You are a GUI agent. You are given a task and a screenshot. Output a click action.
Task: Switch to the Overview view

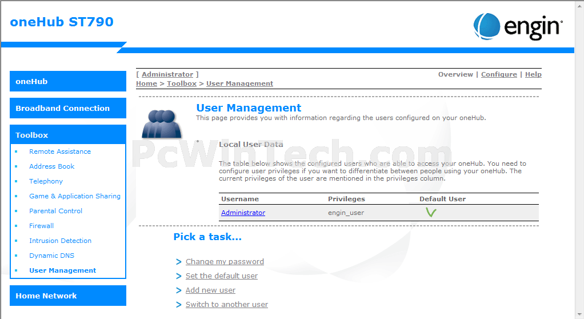[x=455, y=74]
